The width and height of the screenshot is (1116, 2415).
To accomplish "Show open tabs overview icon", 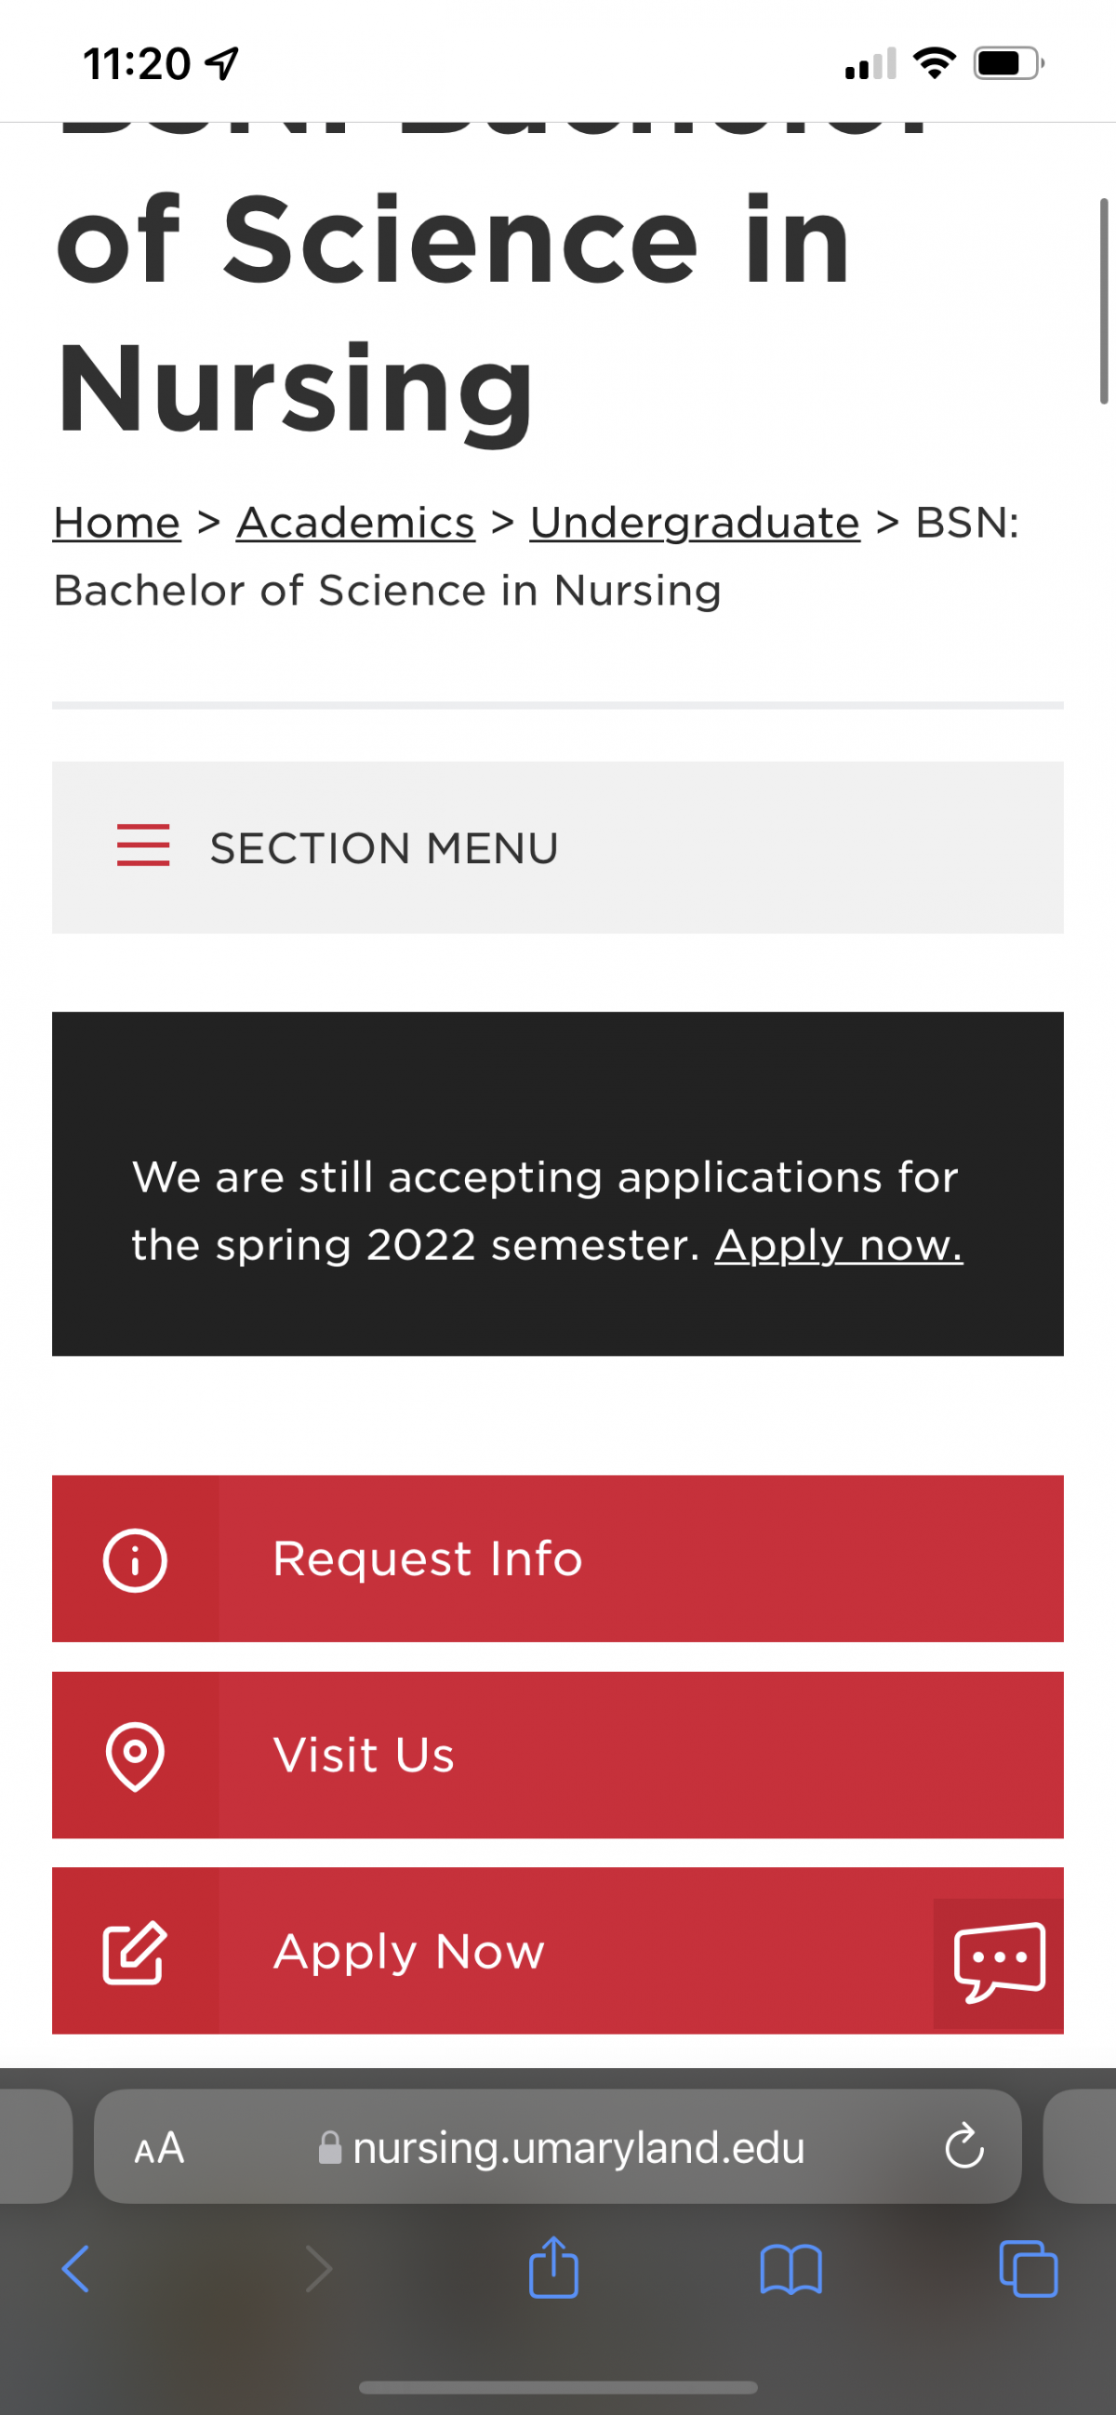I will 1028,2269.
